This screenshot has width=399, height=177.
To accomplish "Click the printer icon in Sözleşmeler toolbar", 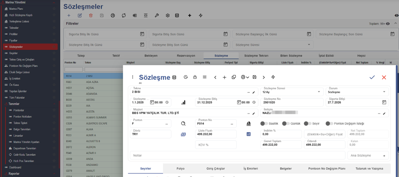I will (113, 15).
